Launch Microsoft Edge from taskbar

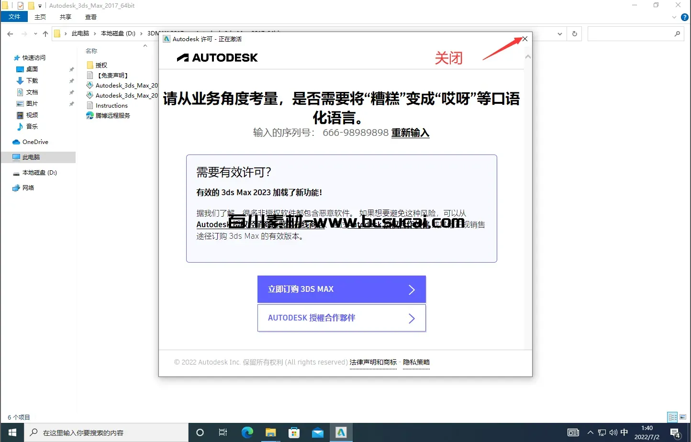pos(247,432)
